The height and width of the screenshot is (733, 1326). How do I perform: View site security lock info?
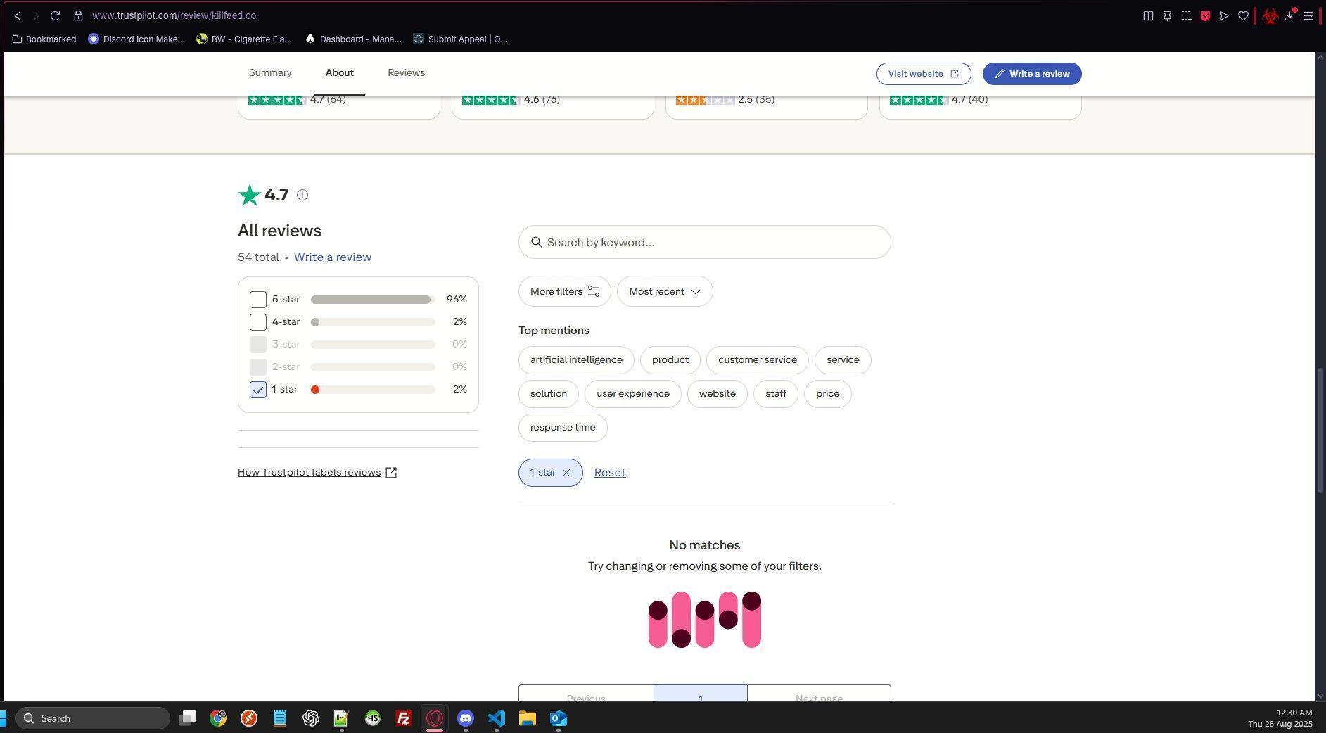tap(78, 15)
